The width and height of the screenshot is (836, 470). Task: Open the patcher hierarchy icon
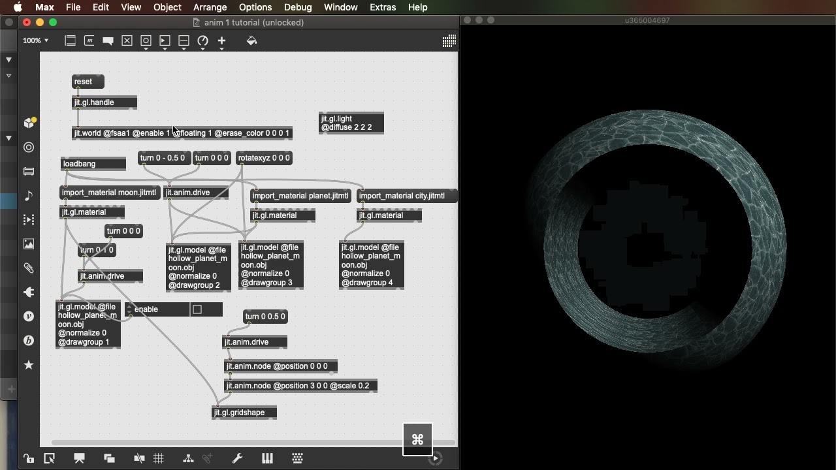188,458
